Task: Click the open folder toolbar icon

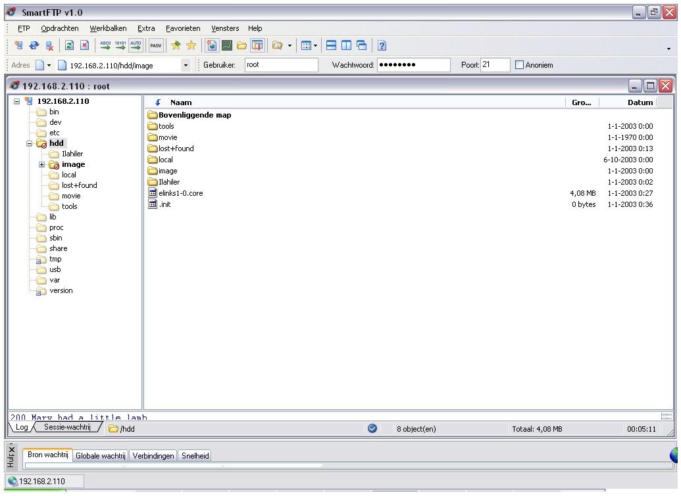Action: 242,45
